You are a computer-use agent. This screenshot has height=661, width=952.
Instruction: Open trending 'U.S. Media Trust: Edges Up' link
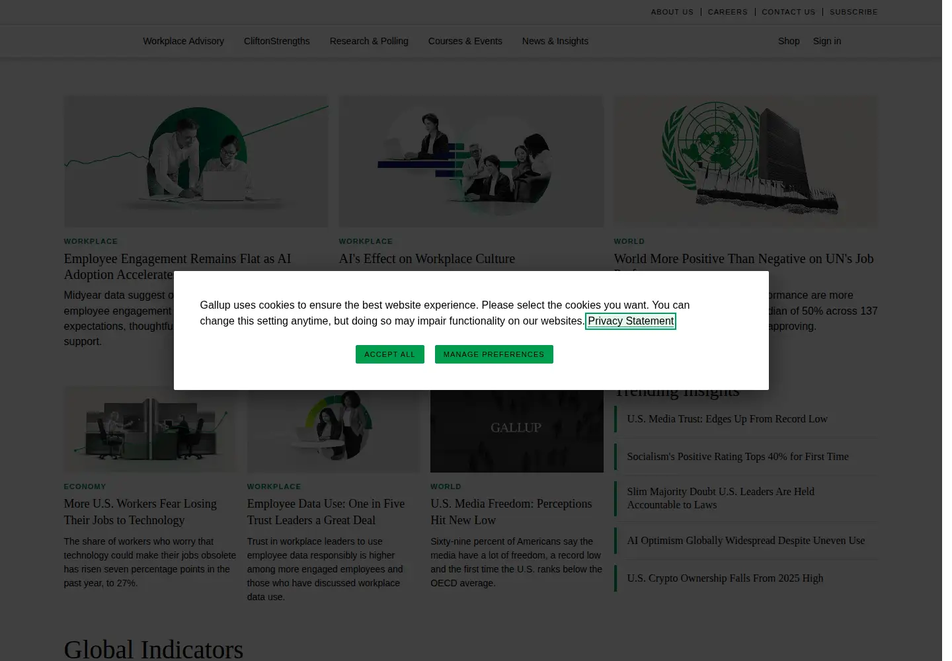727,419
